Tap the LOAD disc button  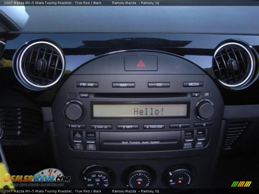point(84,95)
